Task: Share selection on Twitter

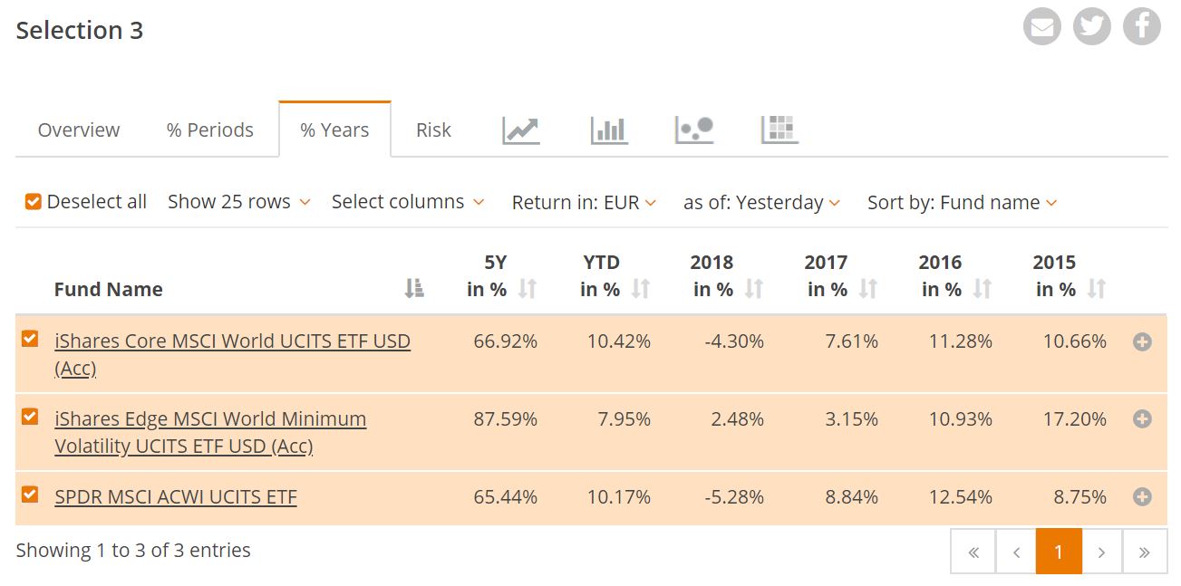Action: click(1092, 27)
